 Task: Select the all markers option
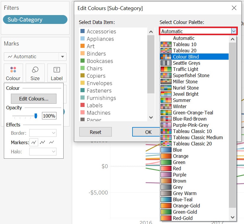(43, 142)
